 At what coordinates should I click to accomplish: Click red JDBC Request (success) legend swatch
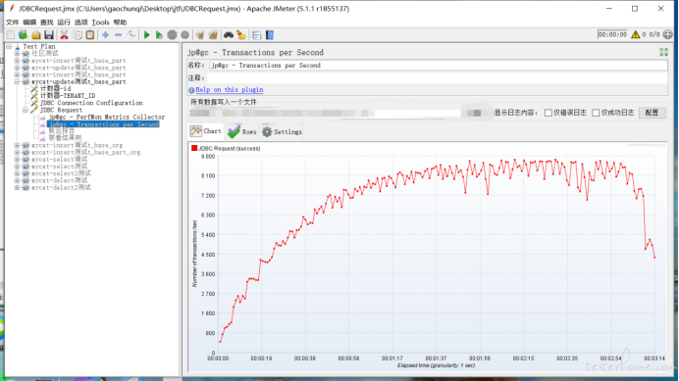194,148
